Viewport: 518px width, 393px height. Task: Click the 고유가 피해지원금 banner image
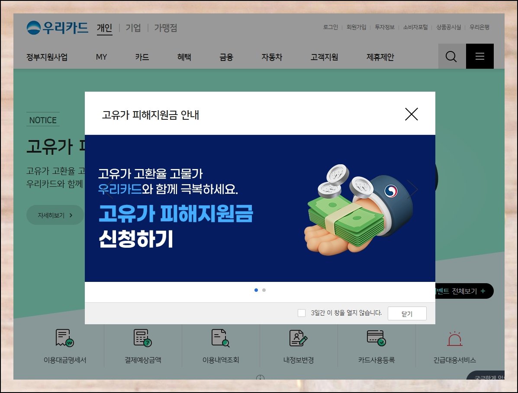(x=260, y=208)
